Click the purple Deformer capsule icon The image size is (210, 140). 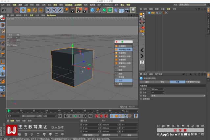(x=116, y=10)
